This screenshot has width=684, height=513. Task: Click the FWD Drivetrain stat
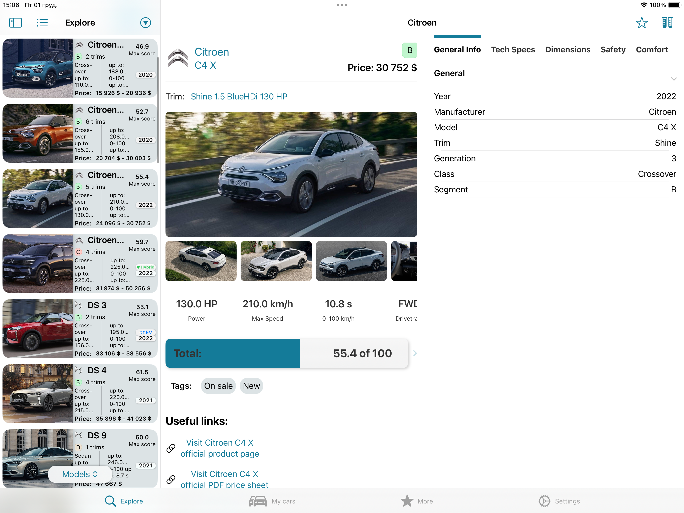tap(406, 310)
